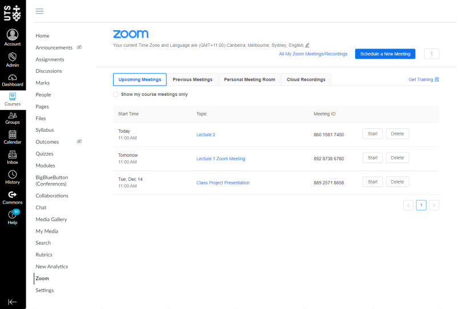The width and height of the screenshot is (471, 309).
Task: Delete the Lecture 2 meeting
Action: [397, 134]
